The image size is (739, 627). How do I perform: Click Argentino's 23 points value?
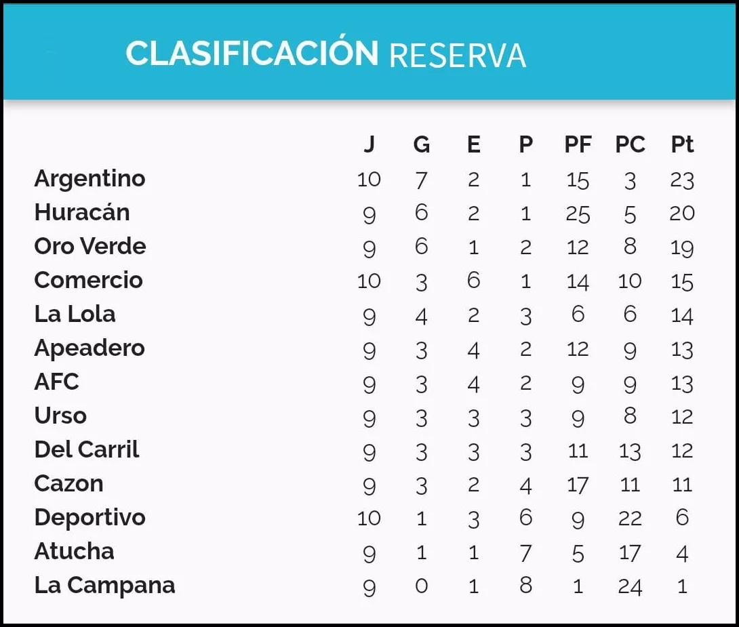click(x=682, y=180)
